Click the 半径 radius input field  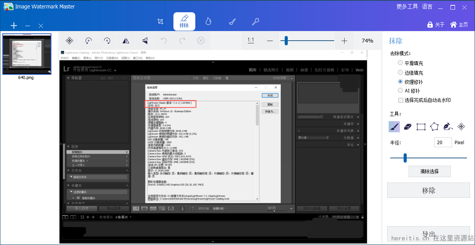[x=443, y=142]
